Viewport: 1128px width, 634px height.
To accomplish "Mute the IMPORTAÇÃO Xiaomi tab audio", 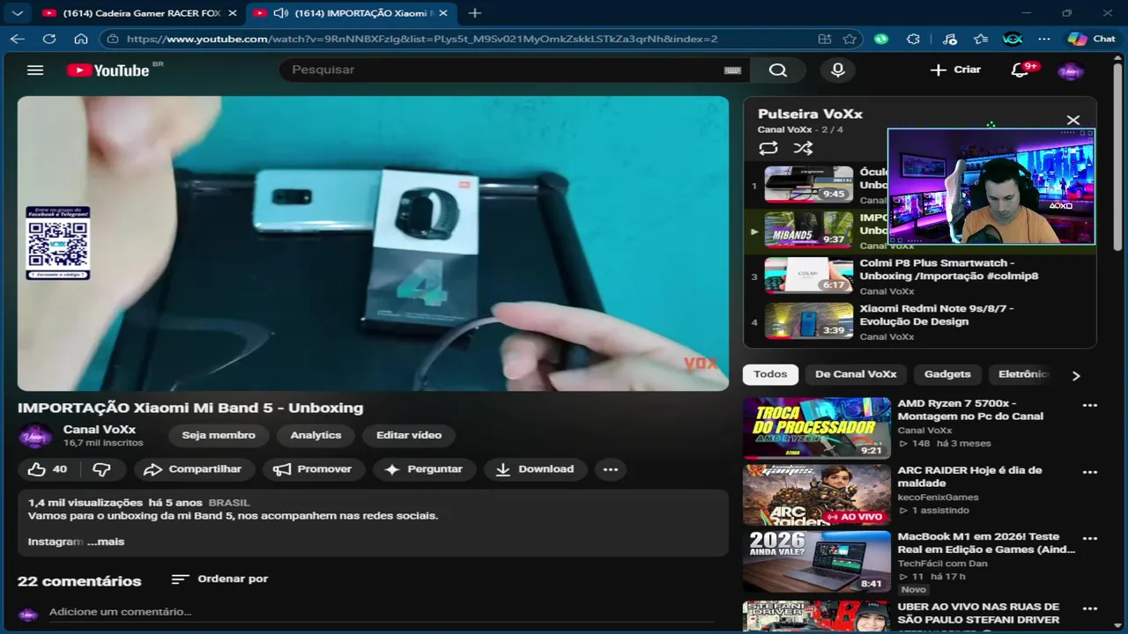I will (281, 13).
